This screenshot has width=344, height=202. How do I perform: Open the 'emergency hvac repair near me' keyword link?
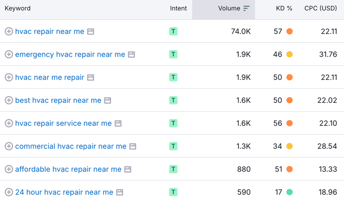click(x=70, y=54)
